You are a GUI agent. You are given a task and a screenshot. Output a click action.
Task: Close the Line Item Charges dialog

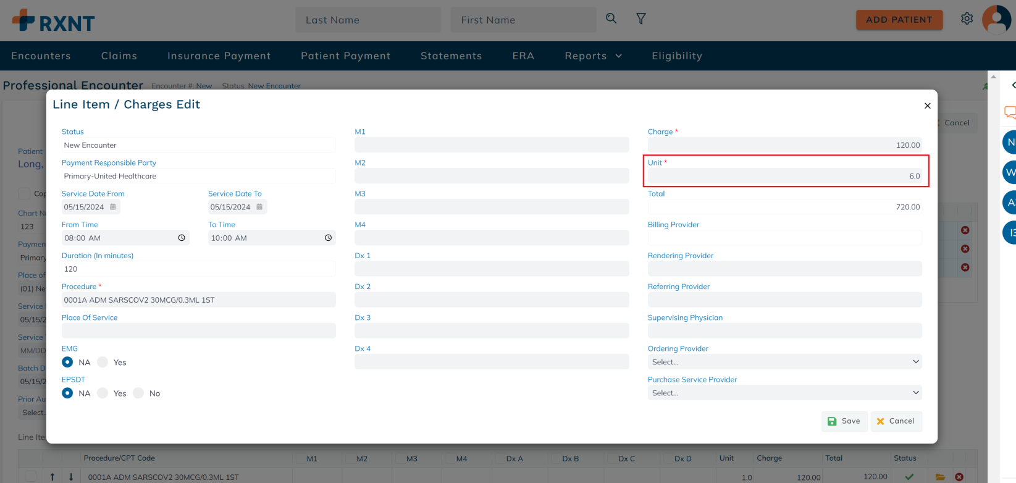pos(927,106)
